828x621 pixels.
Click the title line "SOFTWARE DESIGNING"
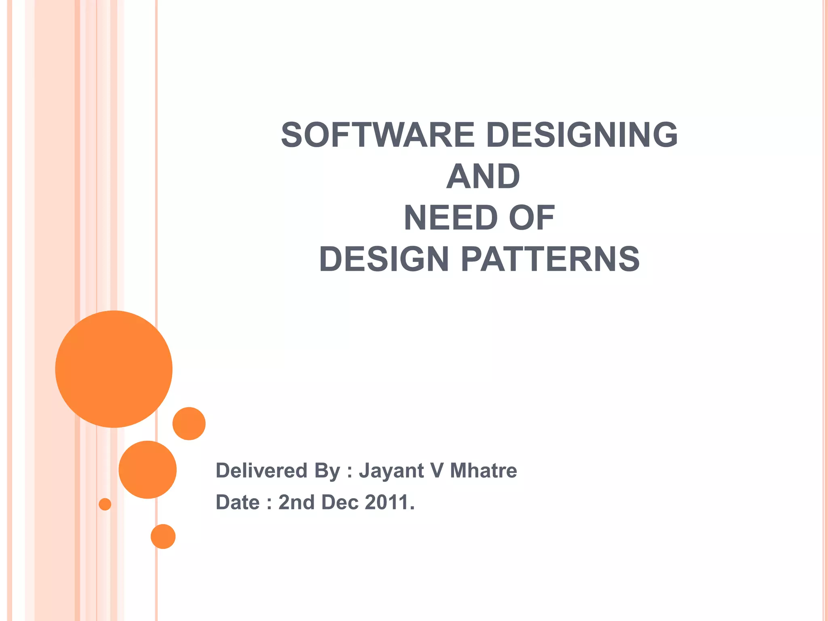pyautogui.click(x=479, y=135)
